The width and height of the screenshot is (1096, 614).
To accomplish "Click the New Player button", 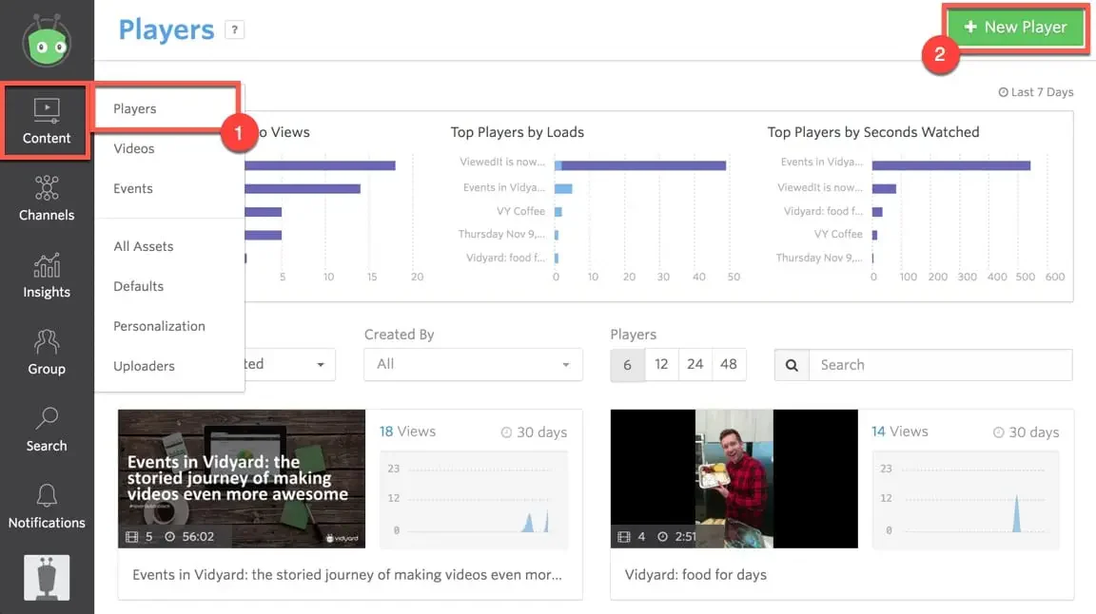I will click(1016, 28).
